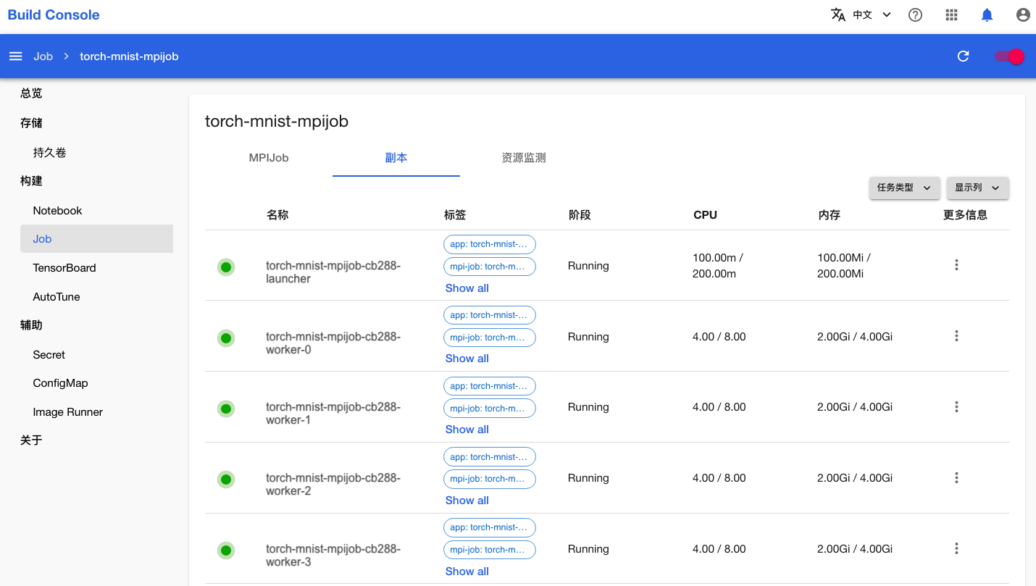Click 100.00m / 200.00m CPU value
Screen dimensions: 1036x586
click(x=718, y=266)
